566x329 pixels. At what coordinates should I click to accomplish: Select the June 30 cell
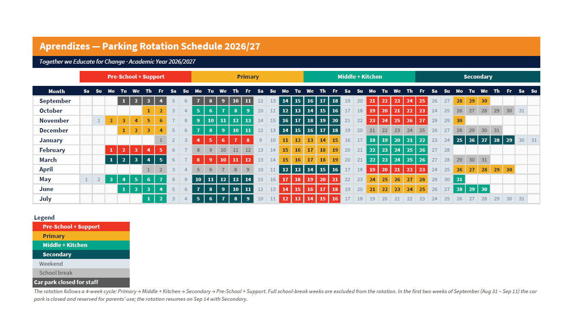484,189
